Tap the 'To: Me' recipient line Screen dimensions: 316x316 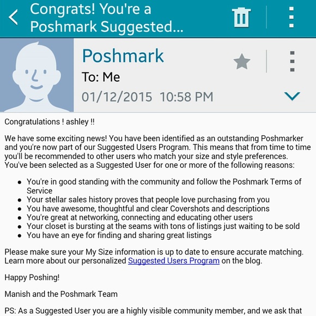click(x=101, y=77)
